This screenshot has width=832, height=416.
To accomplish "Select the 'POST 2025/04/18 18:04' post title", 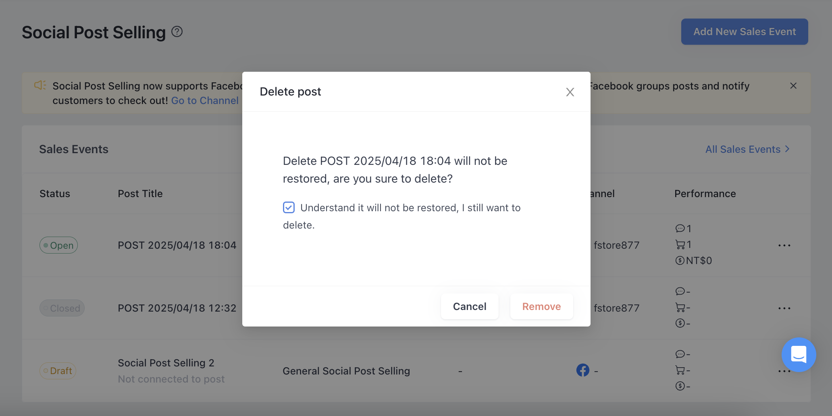I will click(177, 245).
